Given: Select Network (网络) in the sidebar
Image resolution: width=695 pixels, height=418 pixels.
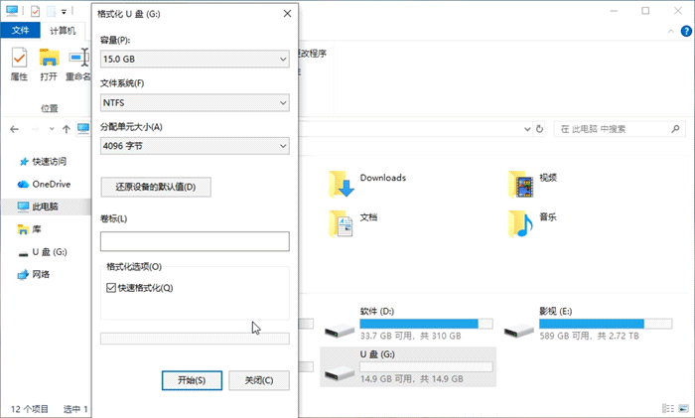Looking at the screenshot, I should pyautogui.click(x=34, y=275).
